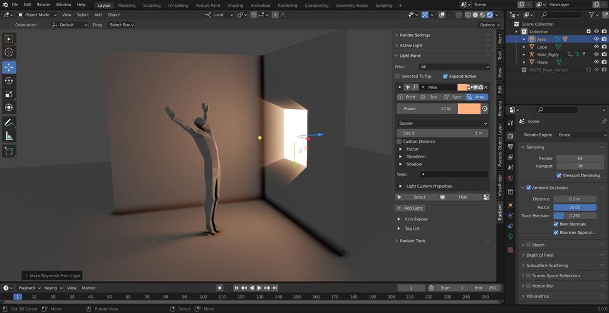Hide the Cube in outliner via eye
Screen dimensions: 609x313
point(596,47)
